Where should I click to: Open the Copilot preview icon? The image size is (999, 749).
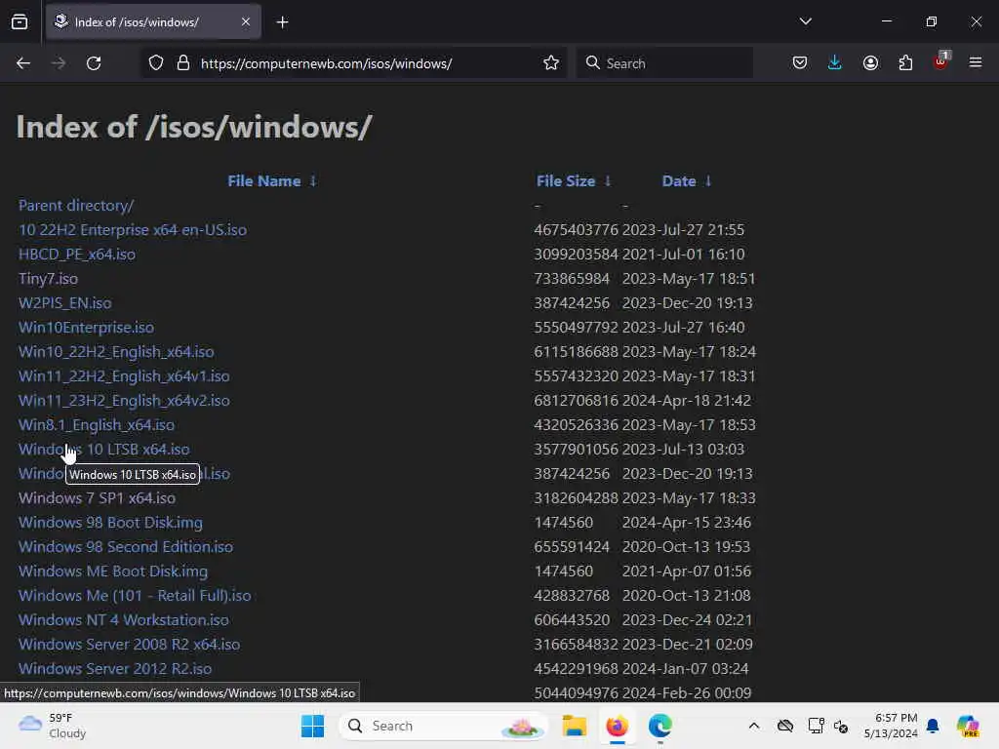point(967,726)
